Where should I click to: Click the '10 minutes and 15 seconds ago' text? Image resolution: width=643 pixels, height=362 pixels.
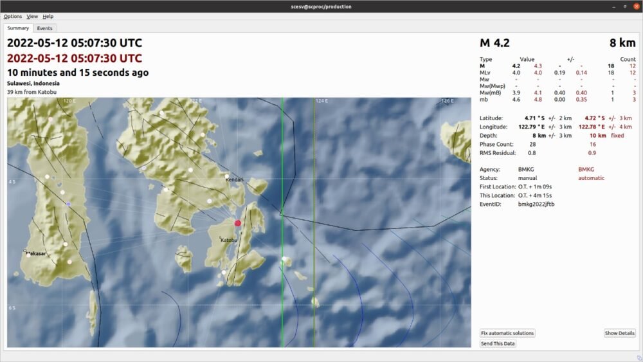point(78,73)
